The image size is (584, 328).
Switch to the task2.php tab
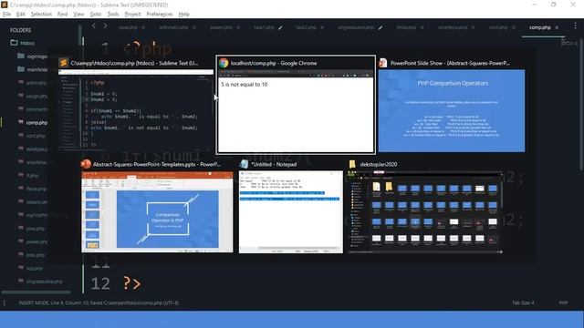tap(307, 27)
